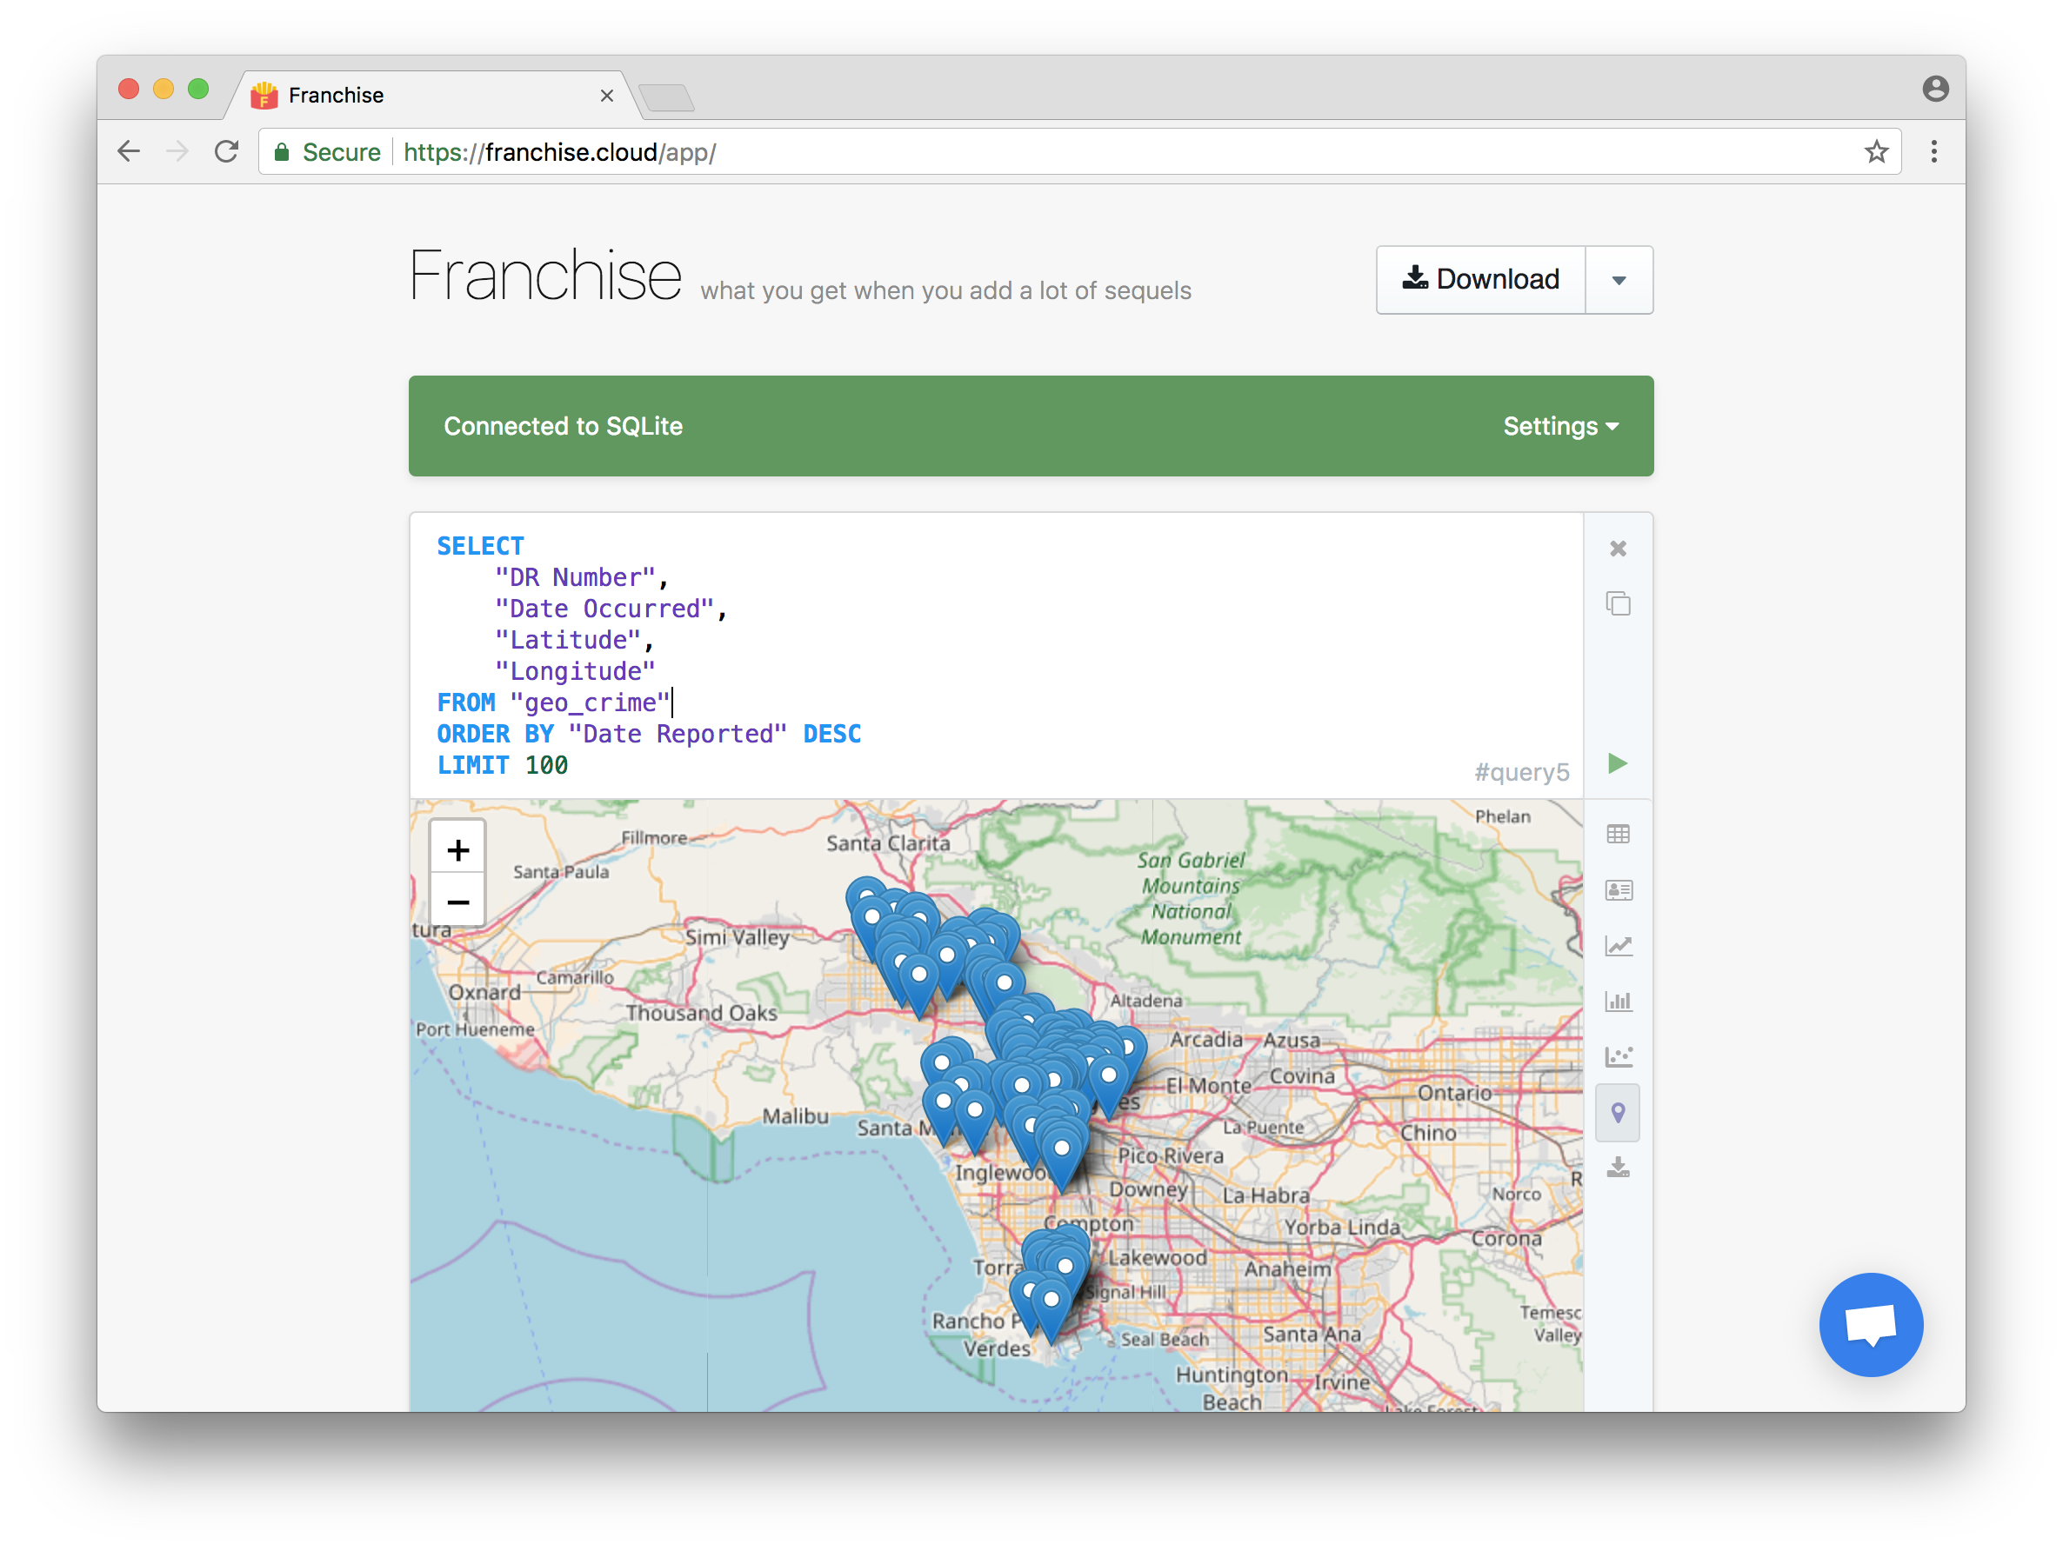Duplicate the query cell with the copy icon
Image resolution: width=2063 pixels, height=1551 pixels.
point(1618,604)
